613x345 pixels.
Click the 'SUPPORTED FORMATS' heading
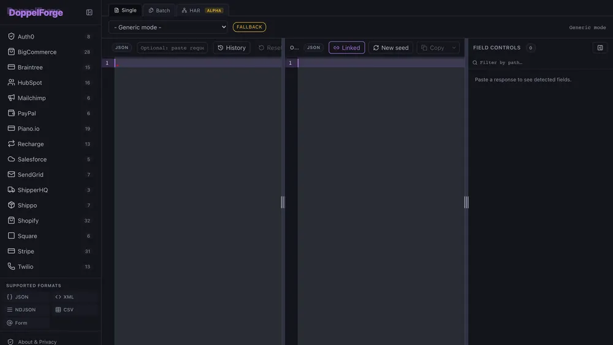(x=34, y=286)
